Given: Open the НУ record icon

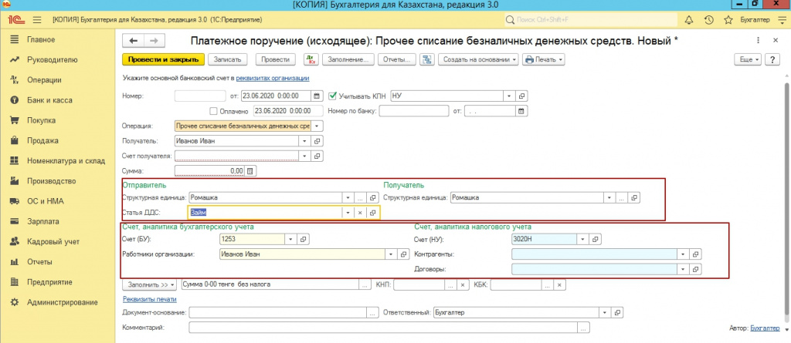Looking at the screenshot, I should [x=523, y=96].
